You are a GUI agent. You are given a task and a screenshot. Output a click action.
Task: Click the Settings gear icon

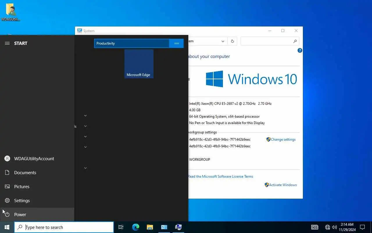pos(7,200)
